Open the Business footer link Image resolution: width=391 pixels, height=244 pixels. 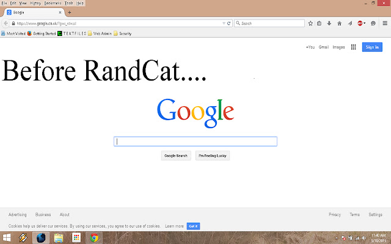click(x=43, y=214)
